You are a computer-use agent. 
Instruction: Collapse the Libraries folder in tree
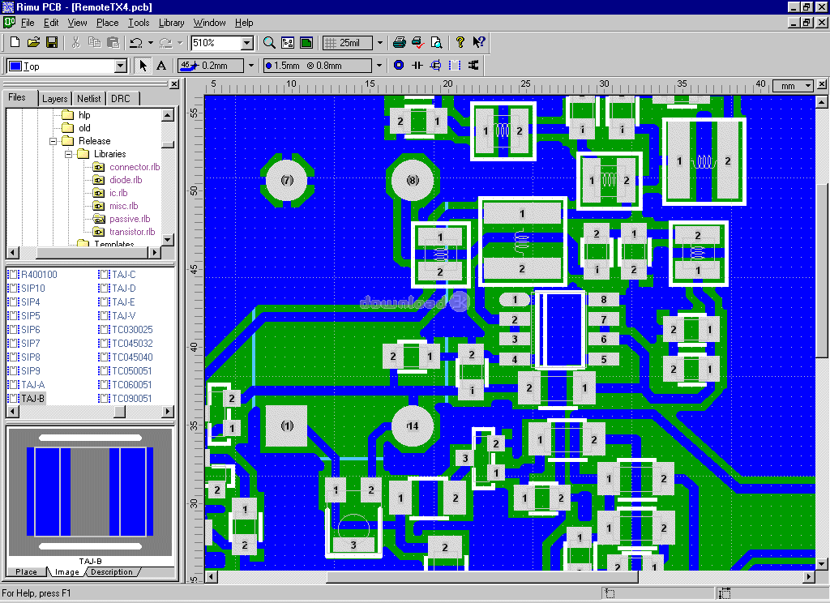(x=68, y=154)
